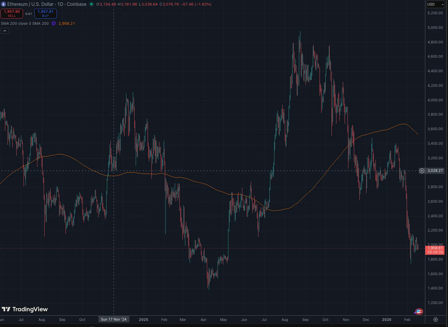Click the Ethereum symbol logo icon
This screenshot has width=448, height=327.
coord(3,4)
